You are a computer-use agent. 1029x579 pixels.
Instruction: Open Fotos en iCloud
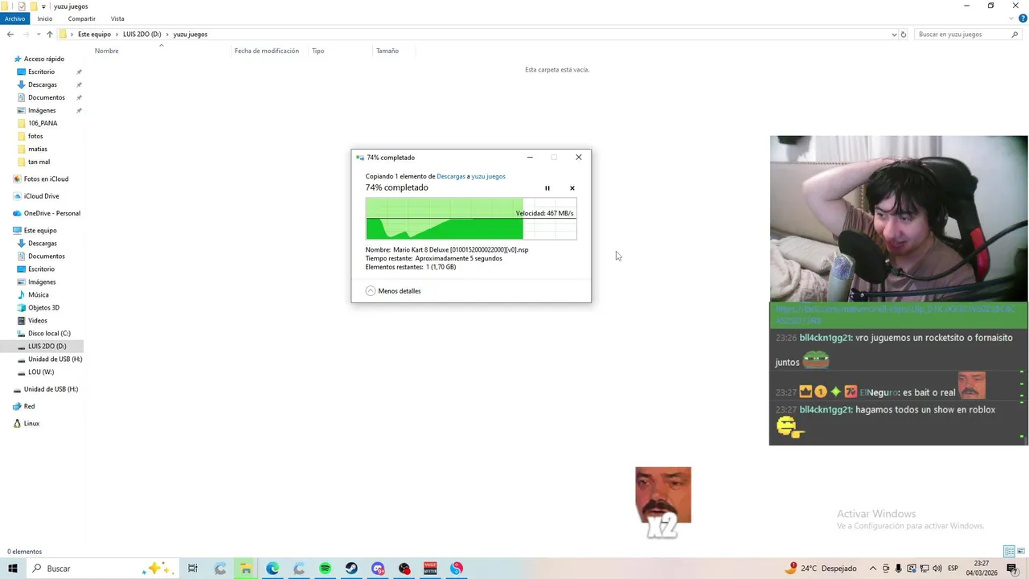46,179
